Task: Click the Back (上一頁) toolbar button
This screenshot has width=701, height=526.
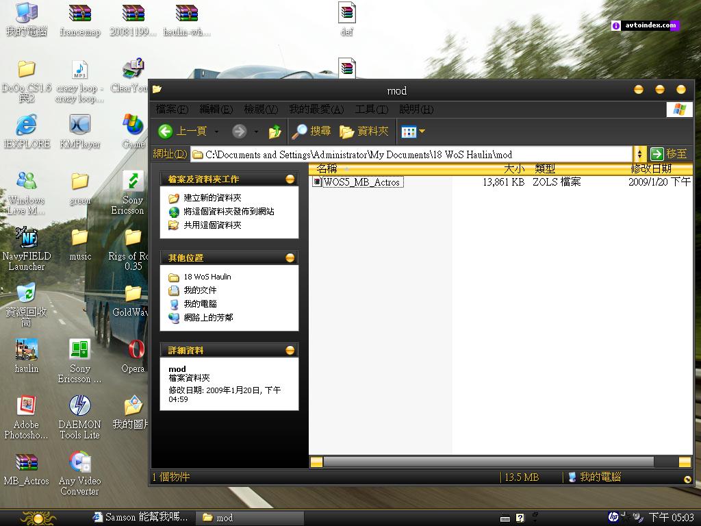Action: point(182,131)
